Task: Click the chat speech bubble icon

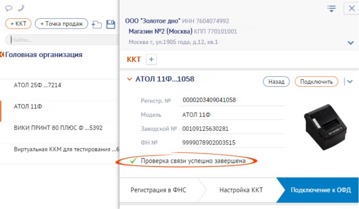Action: coord(8,8)
